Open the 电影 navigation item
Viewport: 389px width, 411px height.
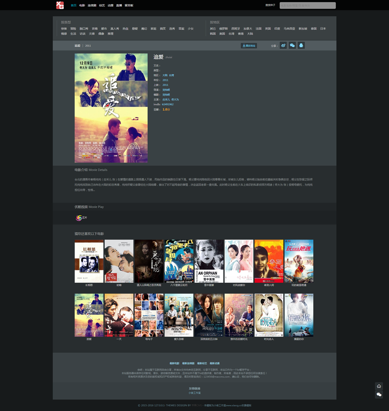click(82, 5)
